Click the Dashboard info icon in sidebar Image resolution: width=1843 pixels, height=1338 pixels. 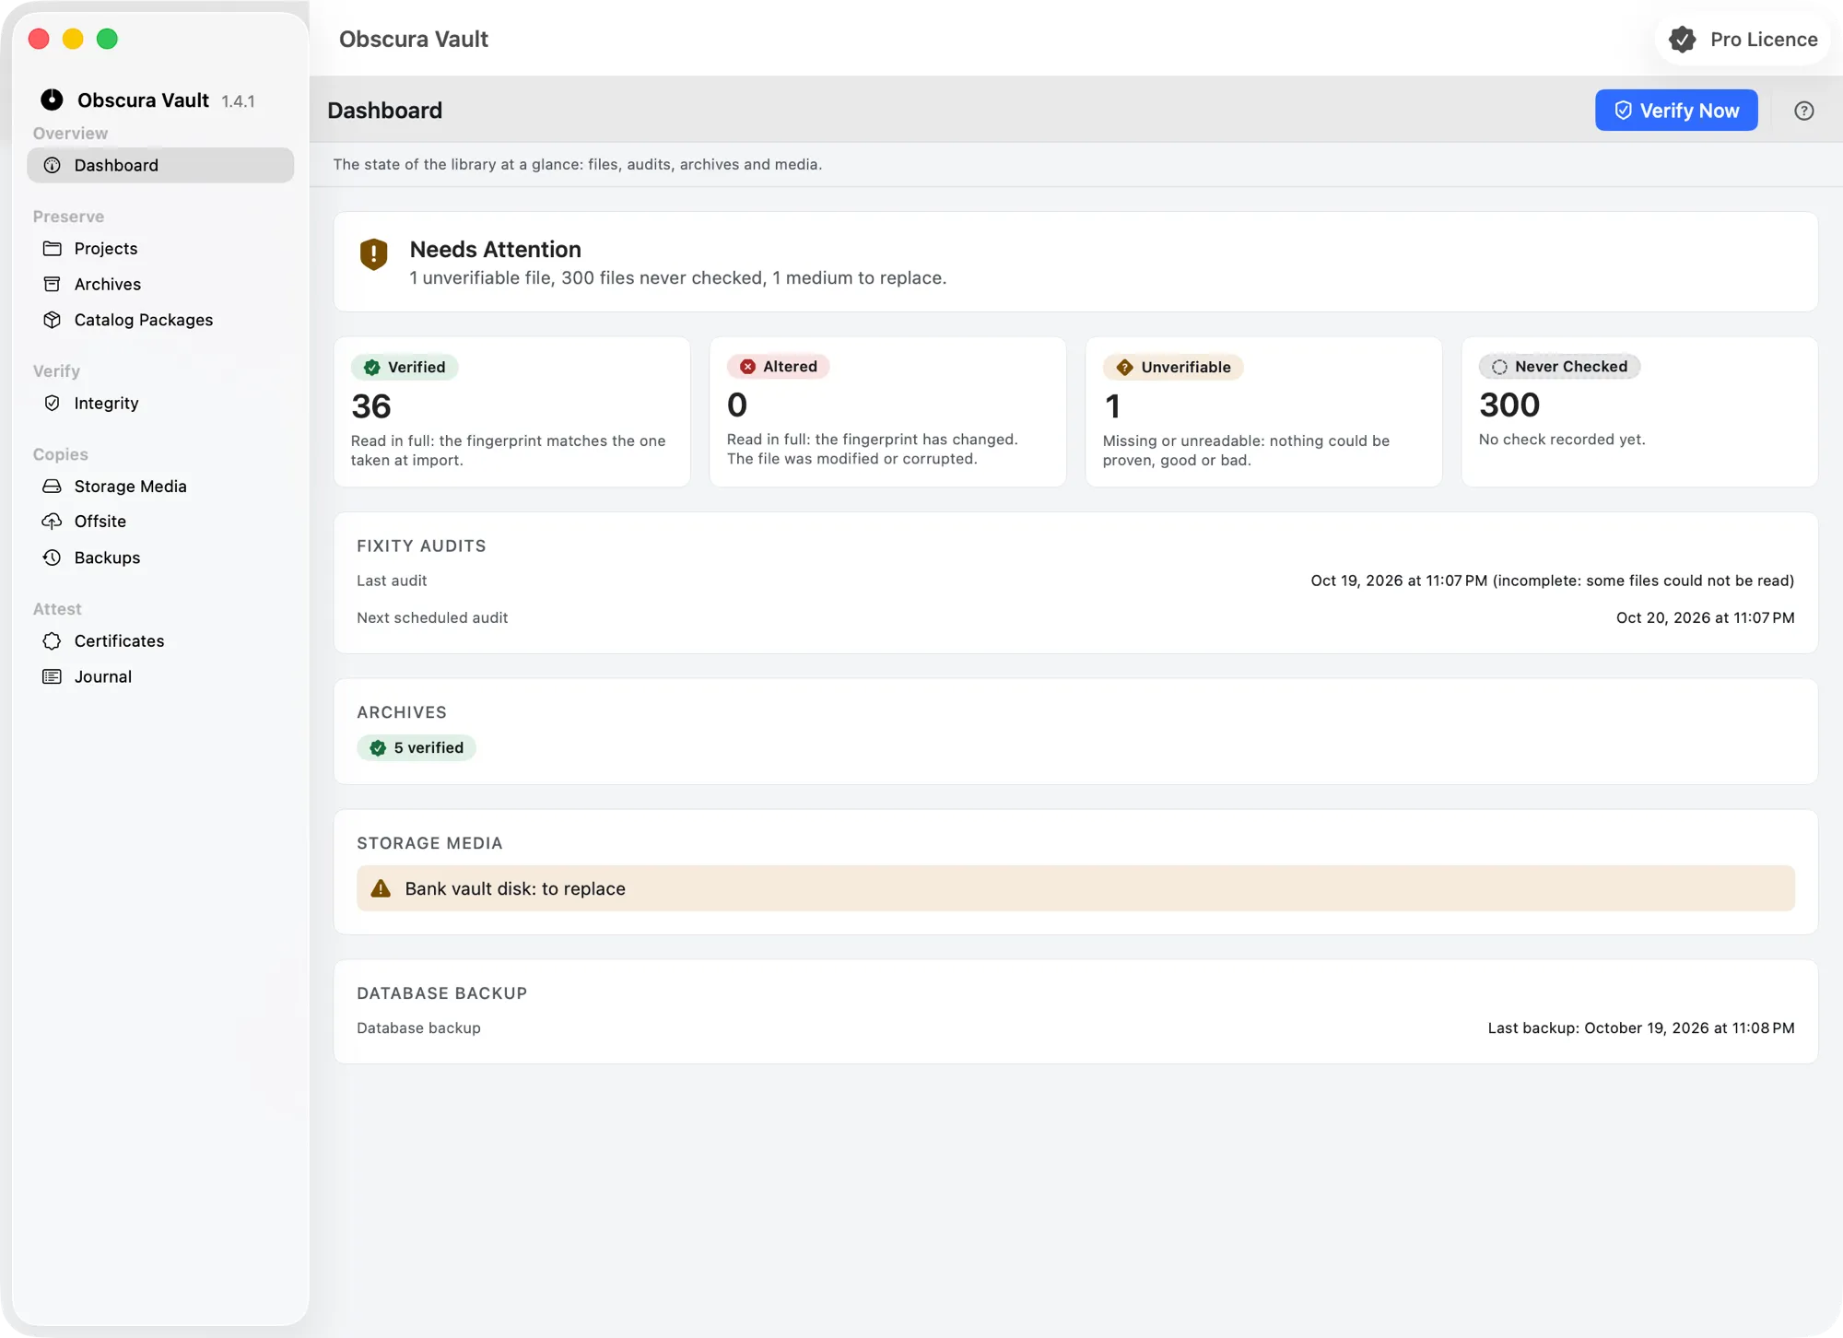tap(53, 165)
